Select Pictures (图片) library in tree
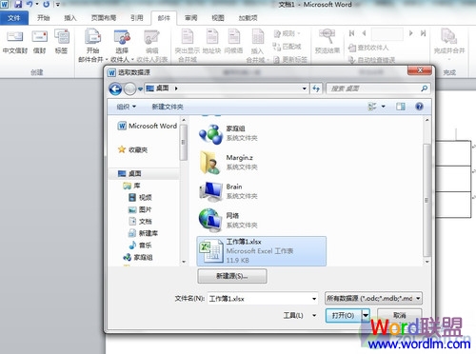Viewport: 476px width, 354px height. point(140,209)
